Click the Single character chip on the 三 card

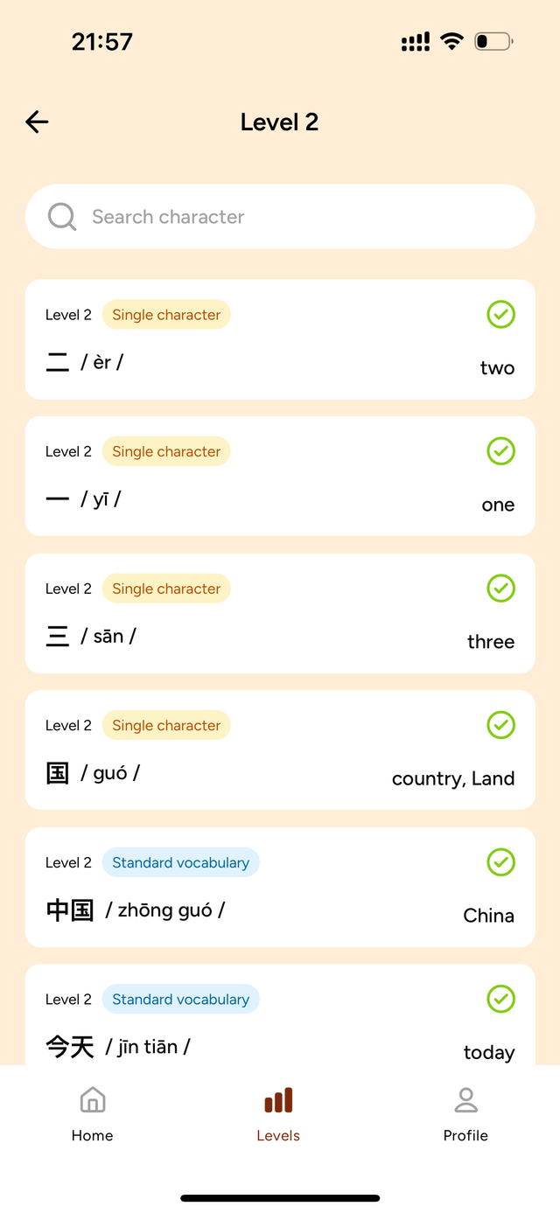(x=166, y=589)
